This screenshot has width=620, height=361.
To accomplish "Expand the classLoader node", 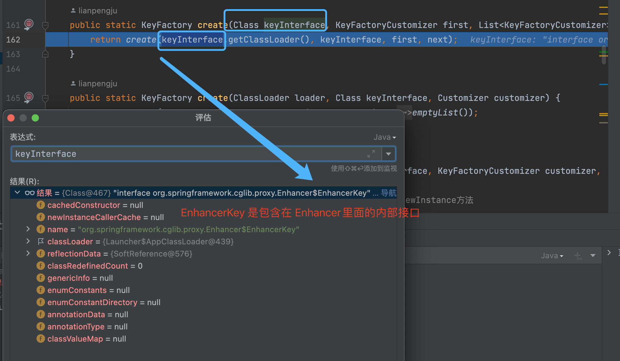I will [28, 241].
